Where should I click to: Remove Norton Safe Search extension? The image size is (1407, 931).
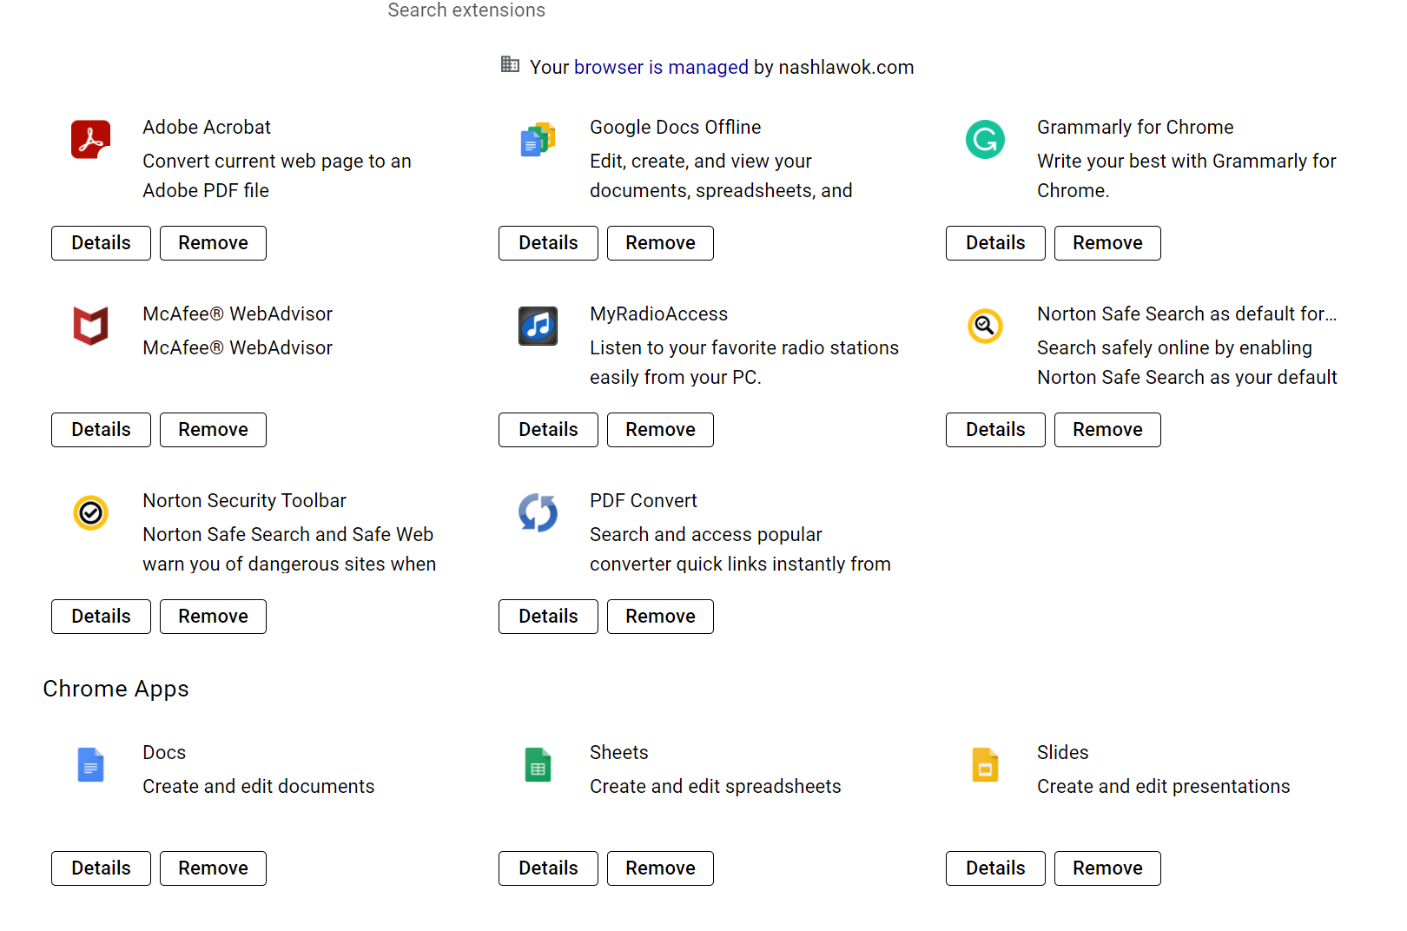[1107, 430]
